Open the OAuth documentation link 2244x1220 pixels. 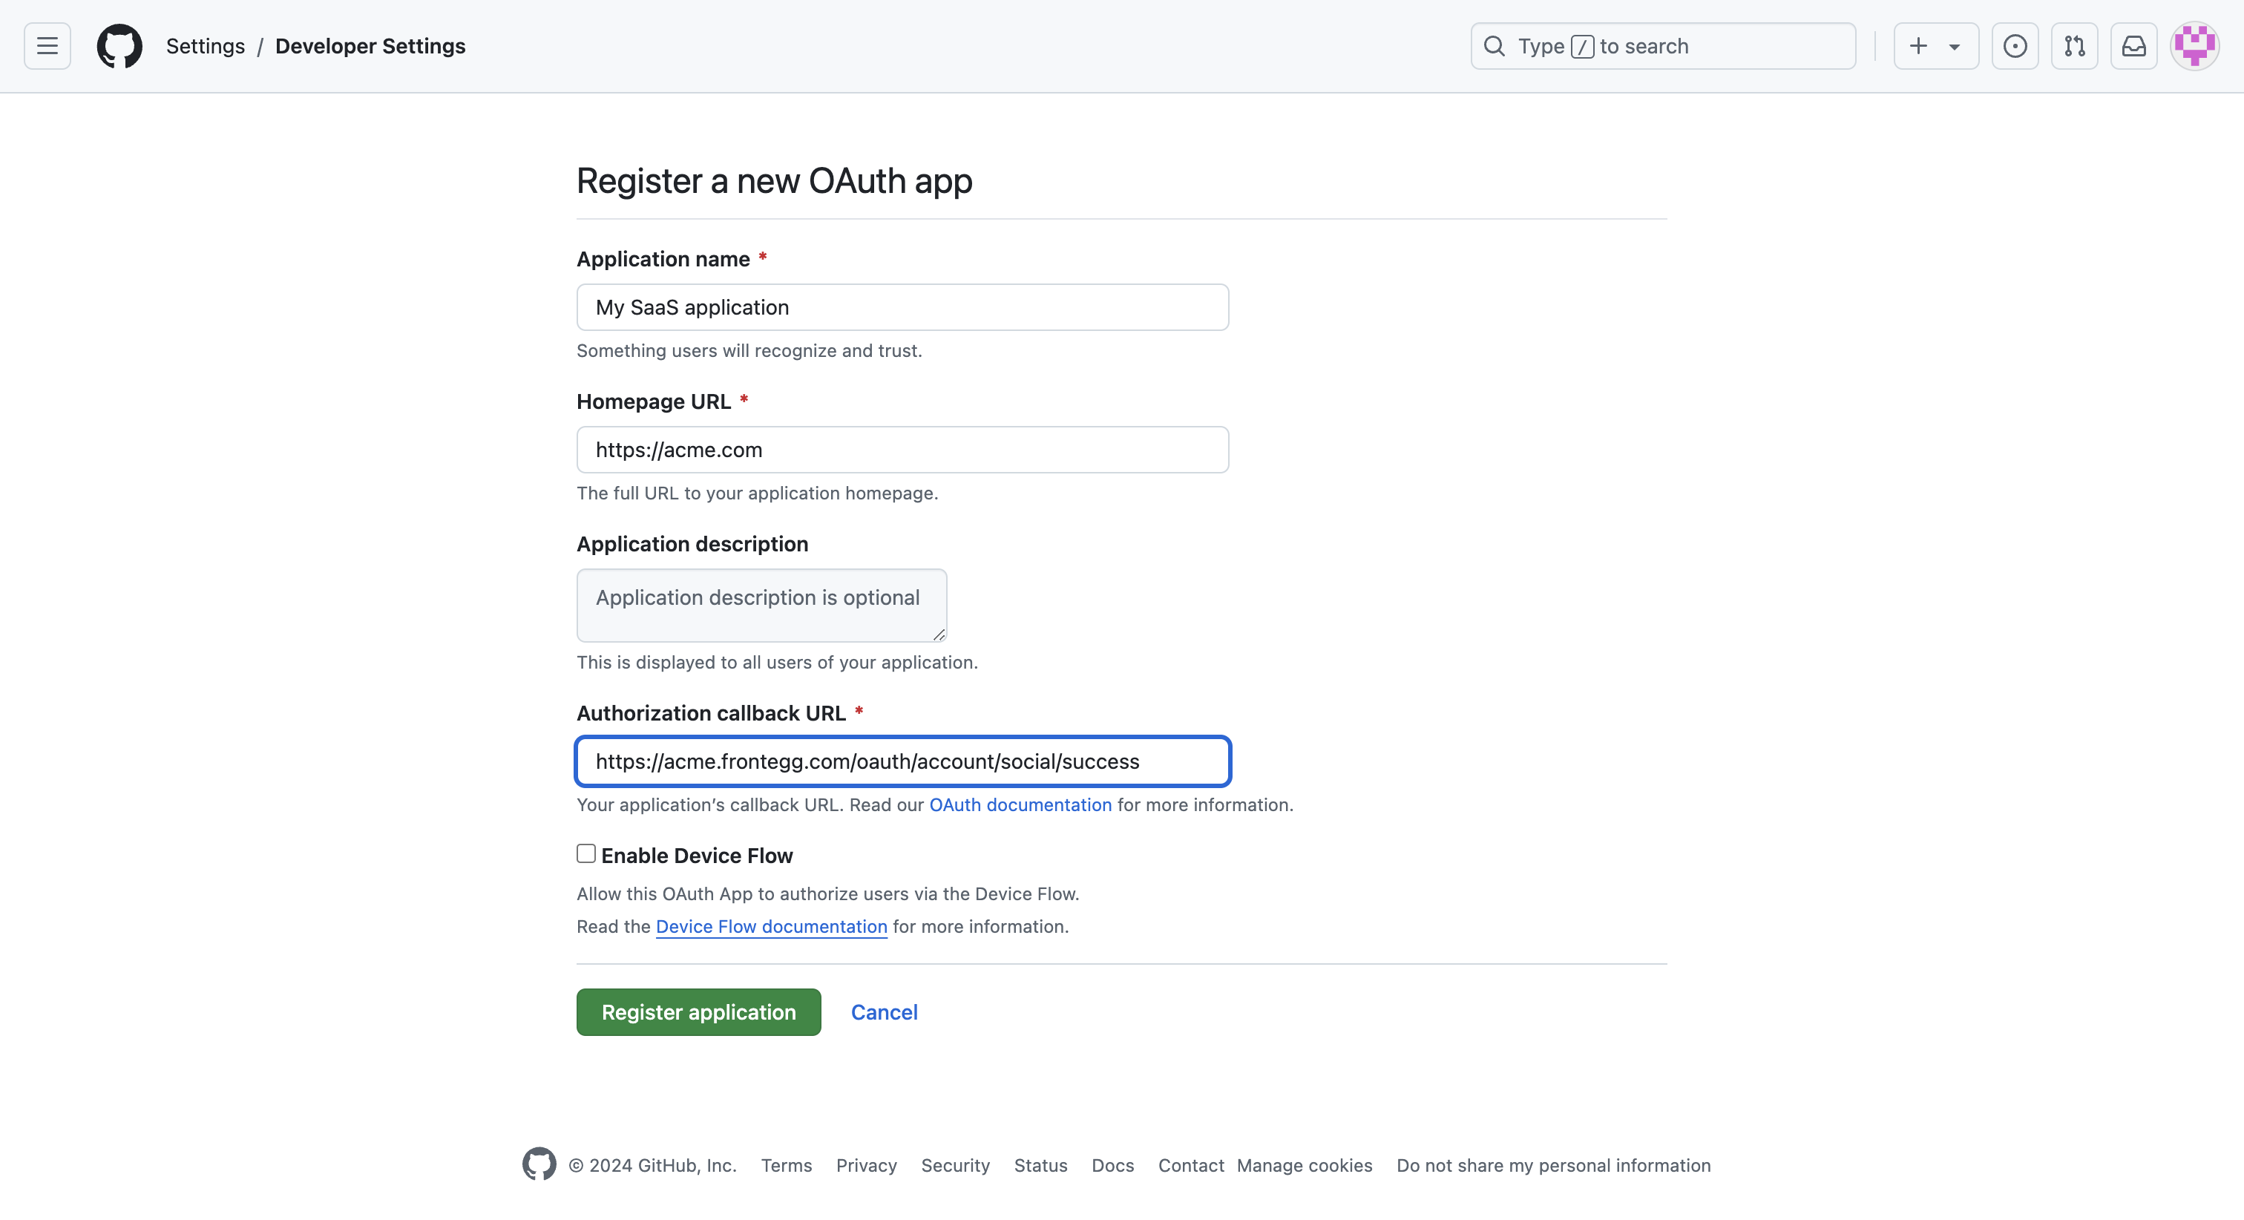[x=1020, y=804]
